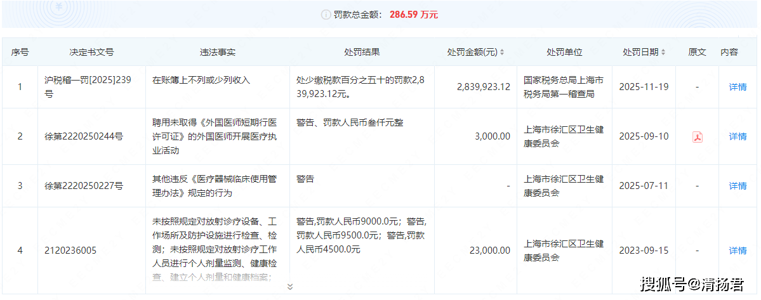Sort by 处罚日期 column arrows

[663, 53]
